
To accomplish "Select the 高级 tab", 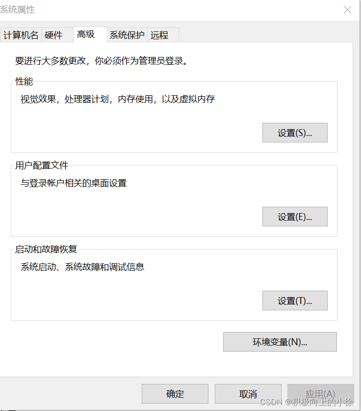I will pyautogui.click(x=90, y=34).
